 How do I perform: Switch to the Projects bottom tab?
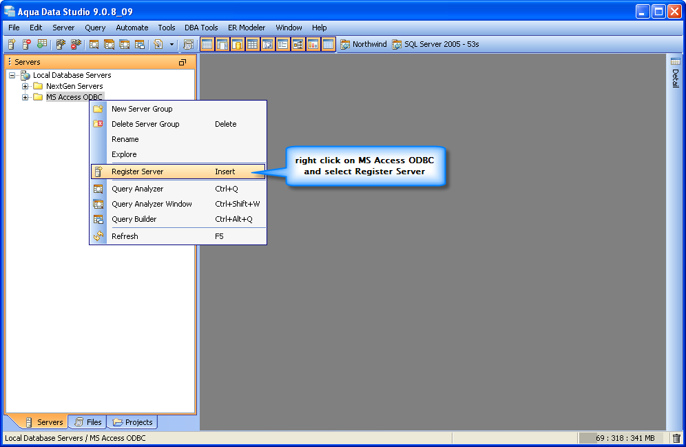tap(132, 422)
